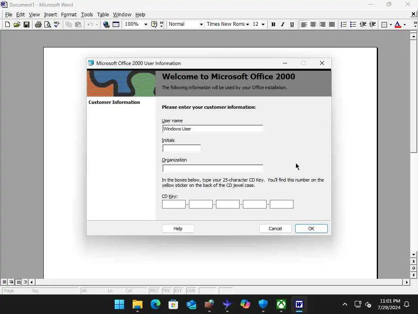Click the New Blank Document icon
Viewport: 418px width, 314px height.
[7, 25]
